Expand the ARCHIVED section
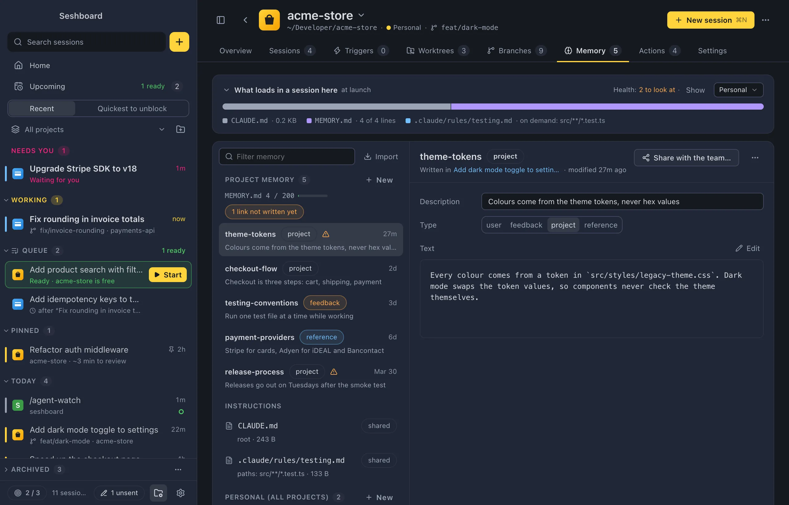This screenshot has height=505, width=789. (x=6, y=469)
